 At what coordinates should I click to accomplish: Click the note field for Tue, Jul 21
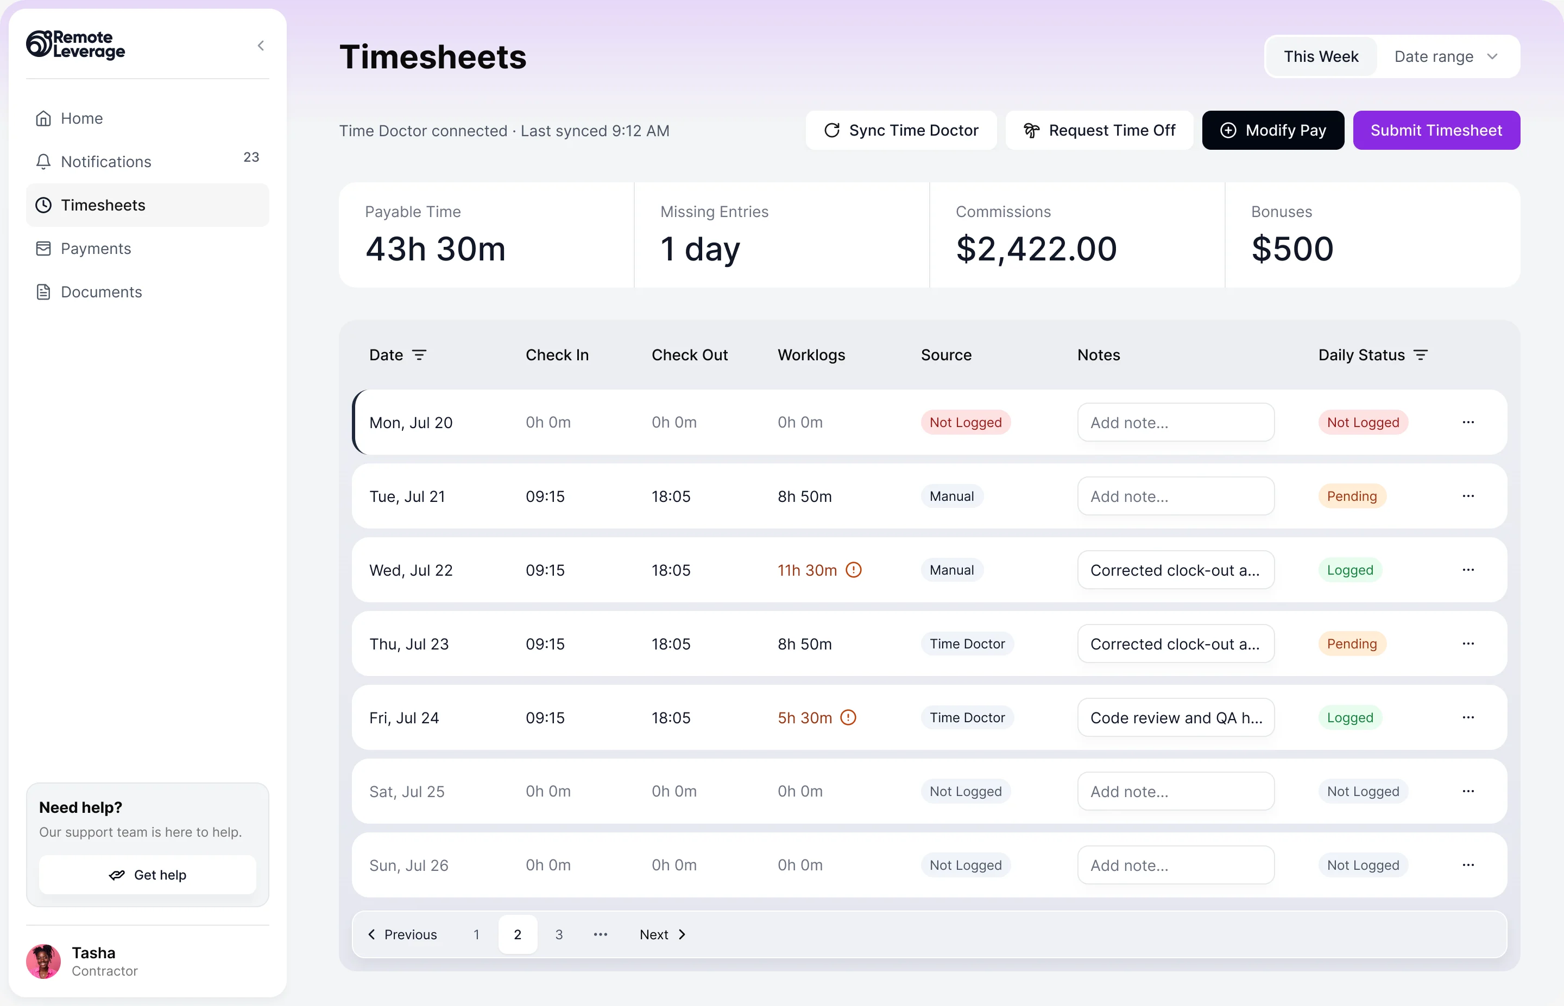pyautogui.click(x=1176, y=496)
